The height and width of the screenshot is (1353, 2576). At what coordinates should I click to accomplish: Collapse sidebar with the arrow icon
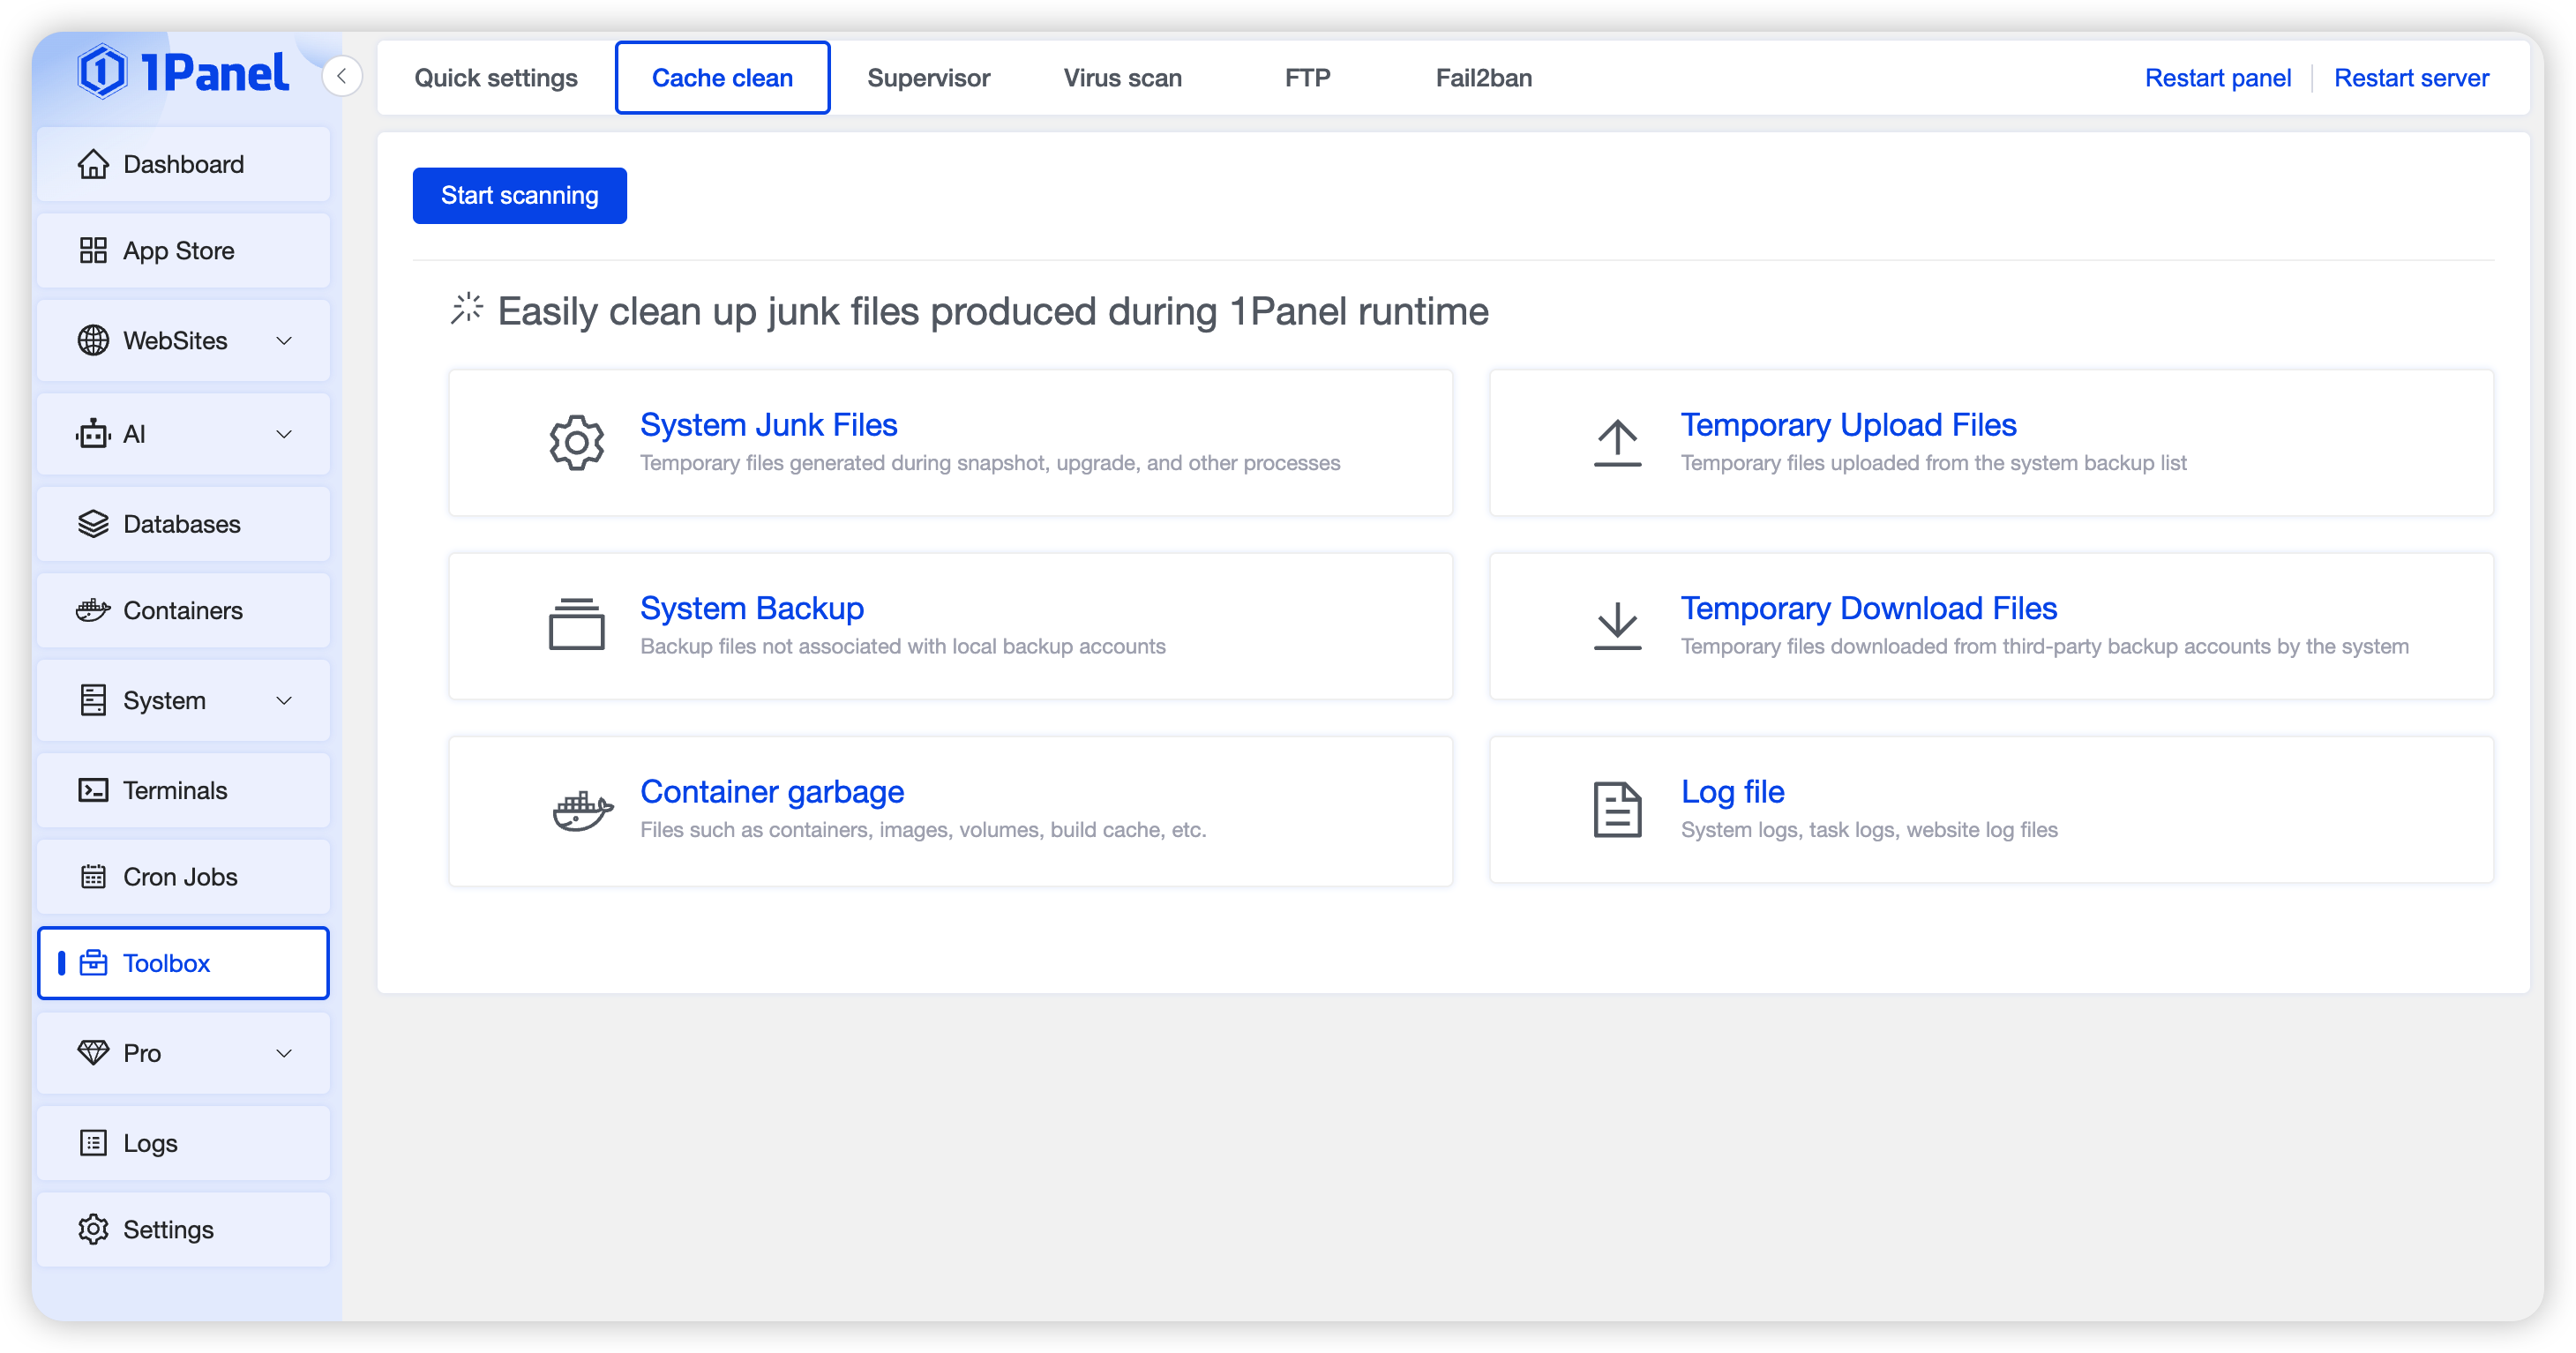click(342, 76)
